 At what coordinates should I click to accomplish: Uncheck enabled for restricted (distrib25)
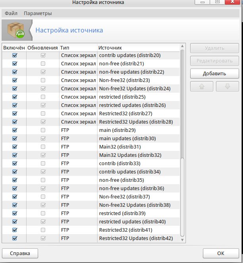coord(15,97)
